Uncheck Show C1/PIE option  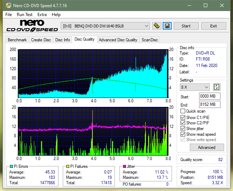[183, 117]
